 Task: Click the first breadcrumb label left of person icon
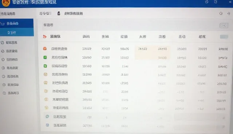(x=46, y=13)
